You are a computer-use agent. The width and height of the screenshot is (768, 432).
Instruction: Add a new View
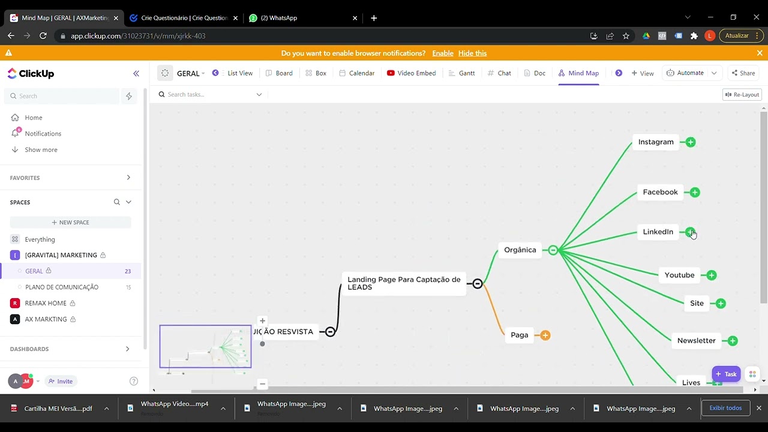(x=643, y=73)
